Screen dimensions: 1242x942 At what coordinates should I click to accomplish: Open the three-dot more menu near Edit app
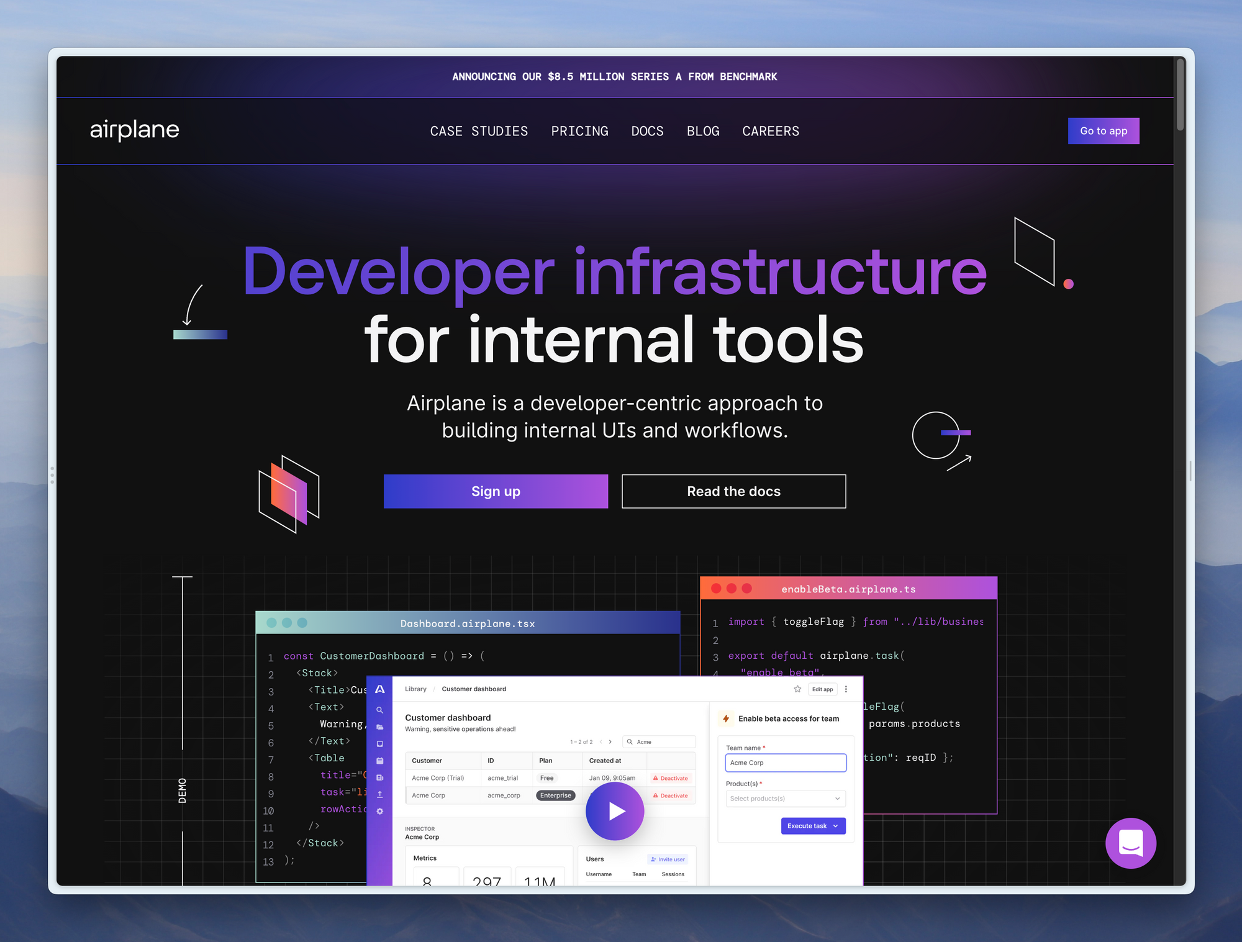pos(846,689)
